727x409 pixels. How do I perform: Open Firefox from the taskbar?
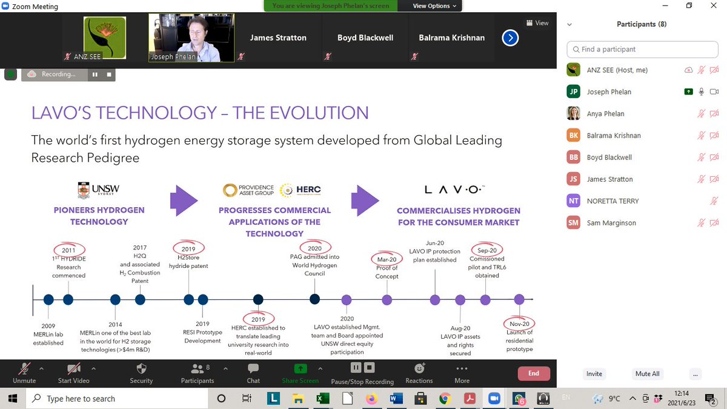pyautogui.click(x=371, y=399)
